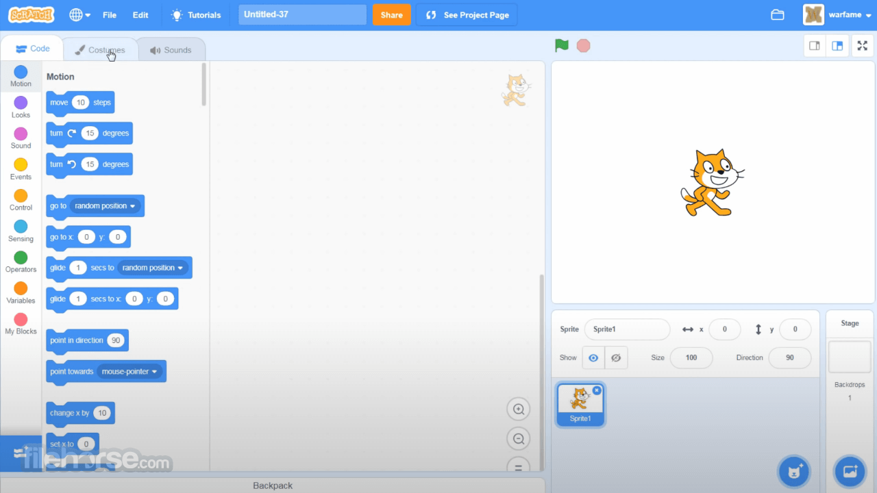This screenshot has width=877, height=493.
Task: Select the Events block category
Action: point(21,169)
